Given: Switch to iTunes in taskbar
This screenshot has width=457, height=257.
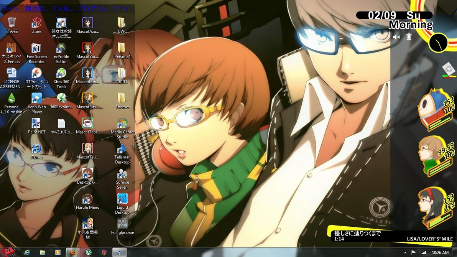Looking at the screenshot, I should coord(119,252).
